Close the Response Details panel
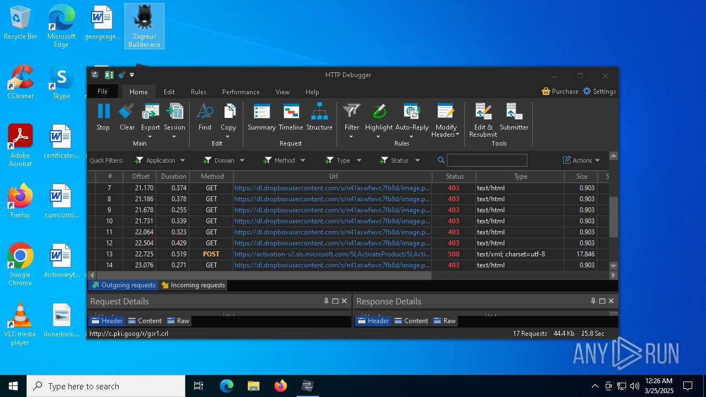 coord(611,301)
